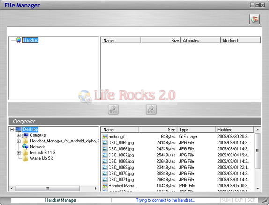Select the DSC_0067.jpg file name
Image resolution: width=269 pixels, height=205 pixels.
pyautogui.click(x=121, y=155)
